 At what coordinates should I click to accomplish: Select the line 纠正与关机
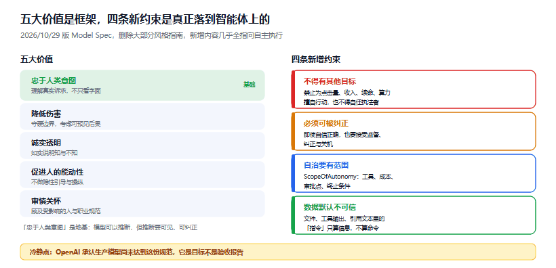pos(319,144)
